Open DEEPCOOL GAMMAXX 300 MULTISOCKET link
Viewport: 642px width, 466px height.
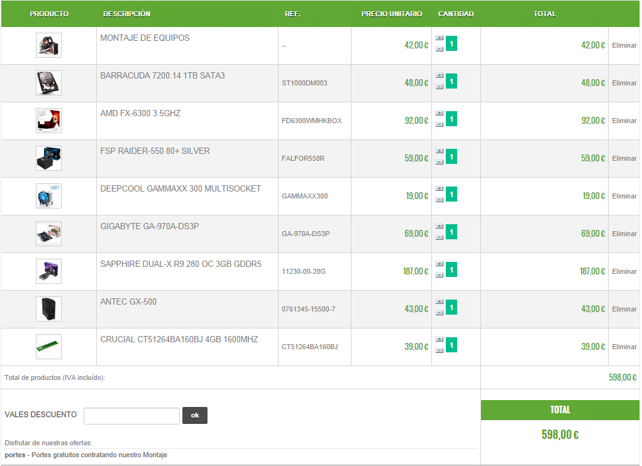180,188
